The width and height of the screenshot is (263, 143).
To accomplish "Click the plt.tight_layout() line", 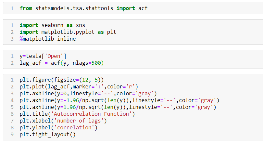I will click(48, 135).
